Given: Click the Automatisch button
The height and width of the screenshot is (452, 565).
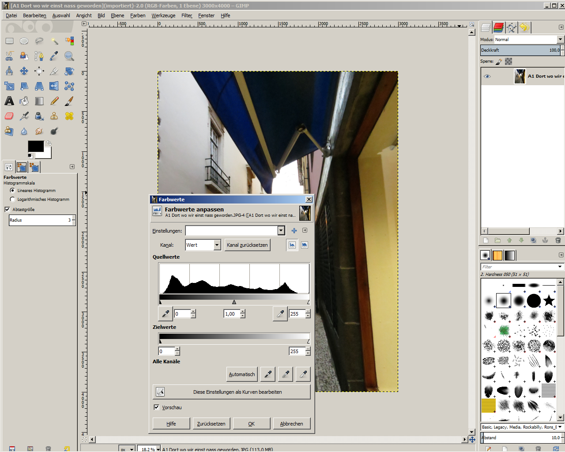Looking at the screenshot, I should 242,374.
